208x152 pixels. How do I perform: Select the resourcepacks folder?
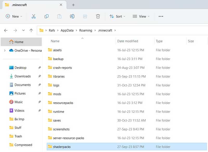pos(127,103)
